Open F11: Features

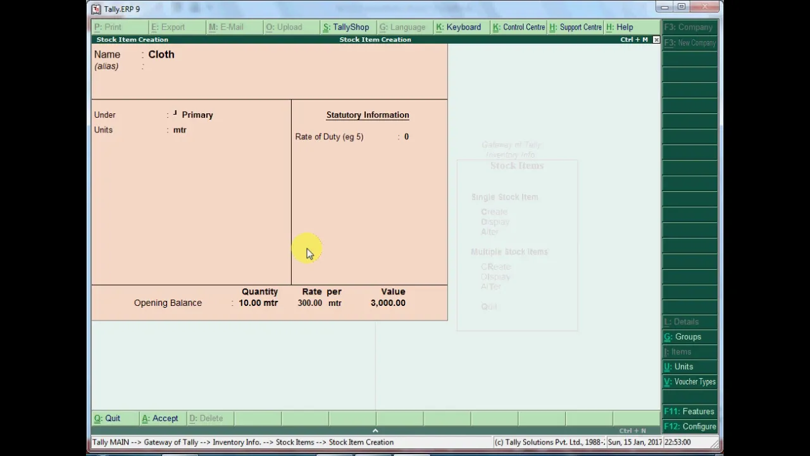[690, 412]
